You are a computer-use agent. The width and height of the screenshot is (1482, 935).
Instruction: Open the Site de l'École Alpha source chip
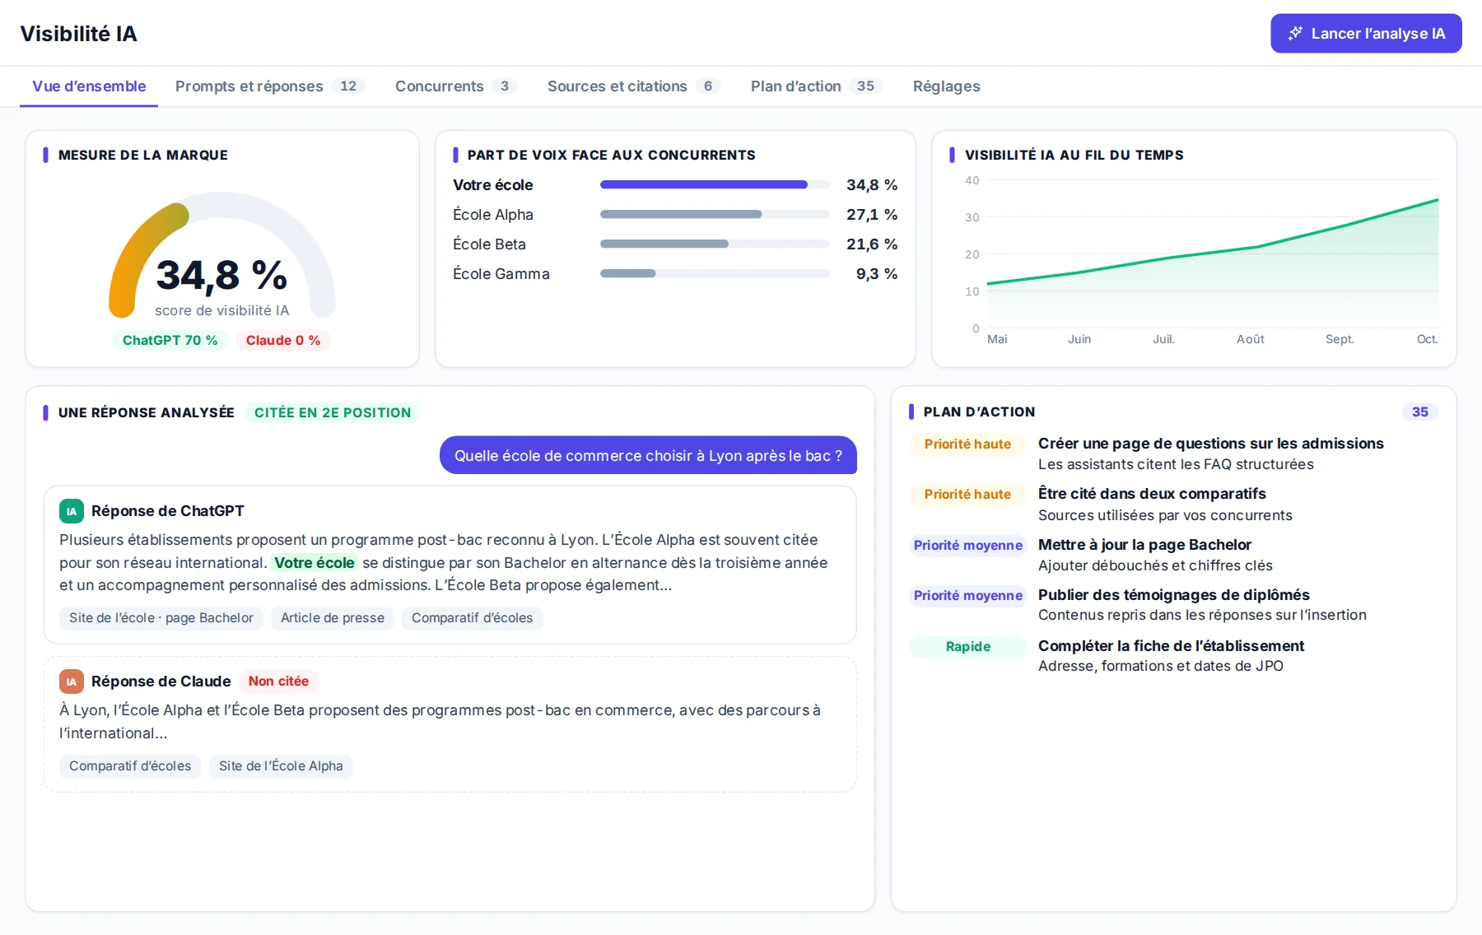(281, 766)
